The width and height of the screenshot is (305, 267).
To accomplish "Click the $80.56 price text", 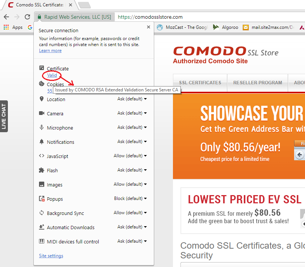I will point(267,213).
